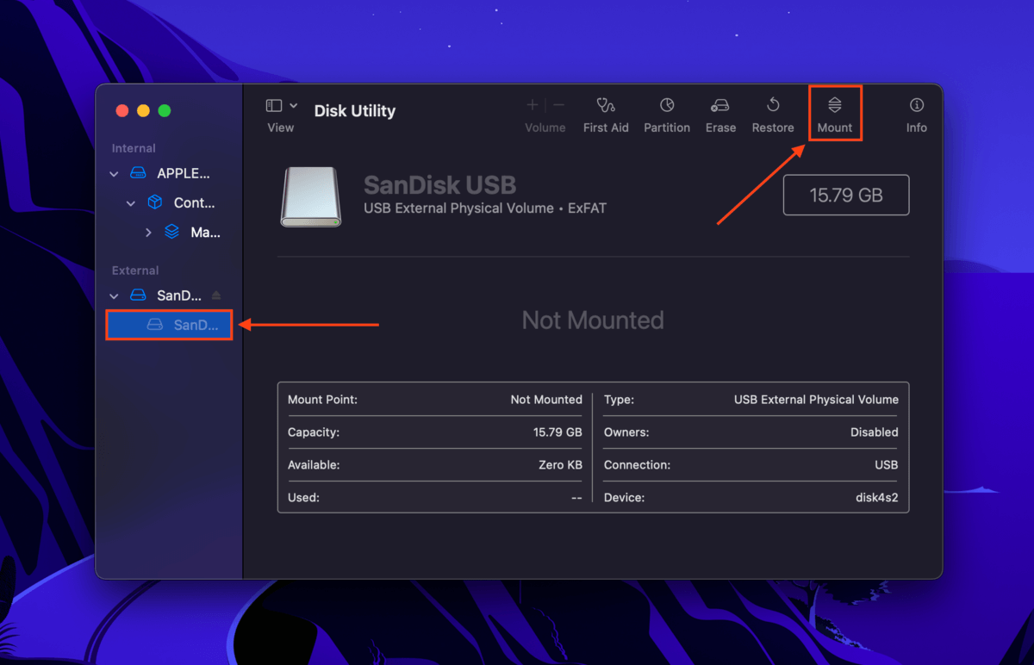Close the Disk Utility window

pyautogui.click(x=122, y=111)
